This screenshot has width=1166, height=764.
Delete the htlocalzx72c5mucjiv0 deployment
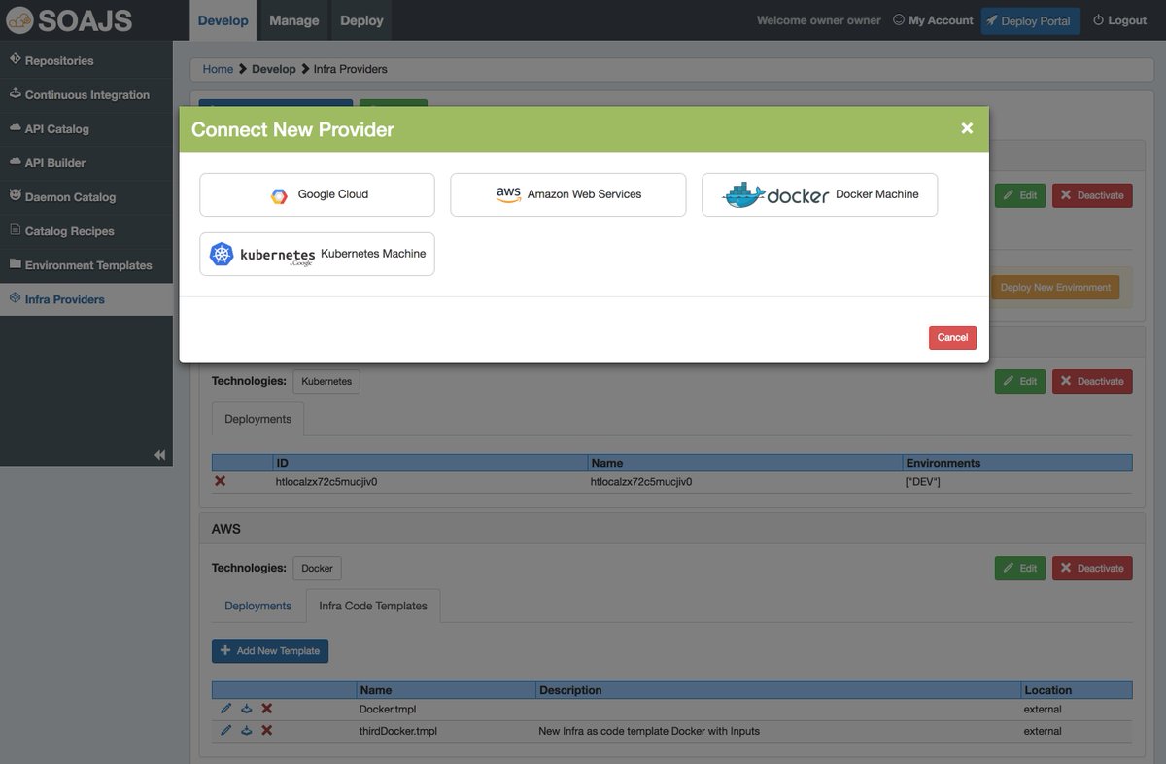[x=221, y=481]
